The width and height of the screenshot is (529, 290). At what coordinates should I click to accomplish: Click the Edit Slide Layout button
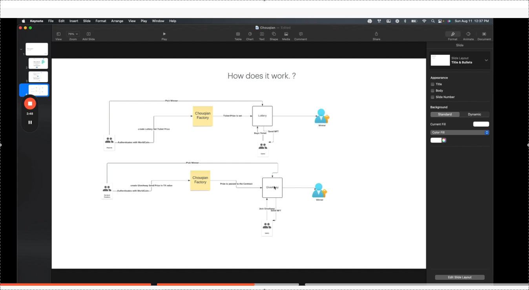point(460,277)
